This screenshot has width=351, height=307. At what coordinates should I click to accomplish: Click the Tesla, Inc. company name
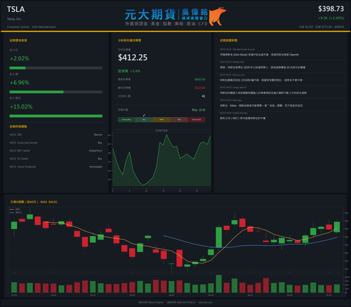(14, 19)
